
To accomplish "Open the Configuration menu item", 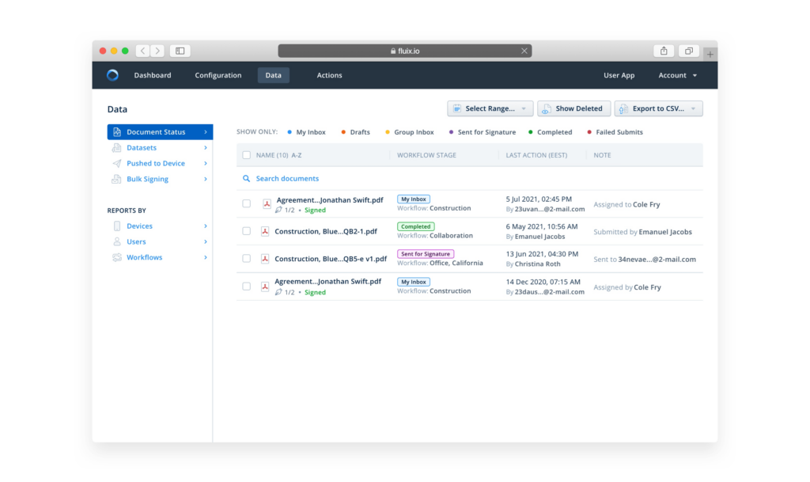I will tap(218, 75).
